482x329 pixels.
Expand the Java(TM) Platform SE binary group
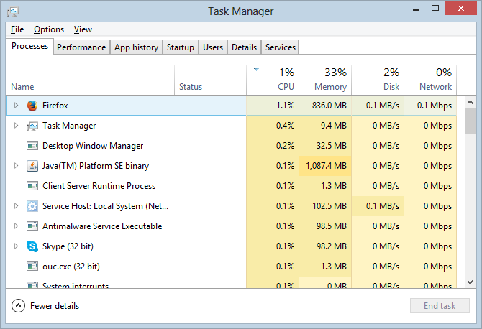(x=16, y=166)
